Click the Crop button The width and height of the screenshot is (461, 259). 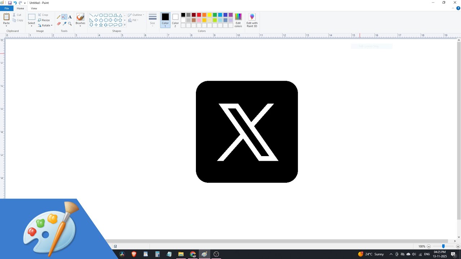(43, 15)
